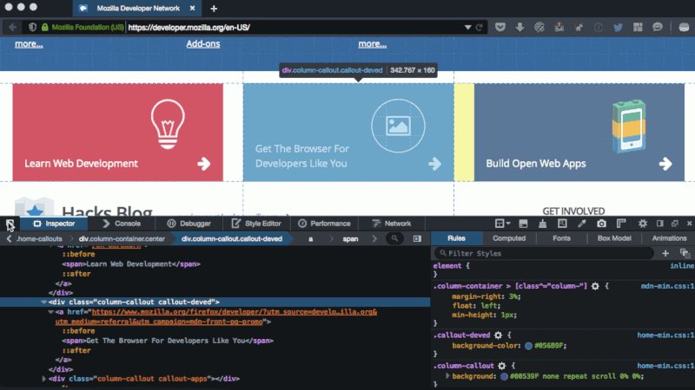Expand the callout-apps div node

pyautogui.click(x=43, y=379)
